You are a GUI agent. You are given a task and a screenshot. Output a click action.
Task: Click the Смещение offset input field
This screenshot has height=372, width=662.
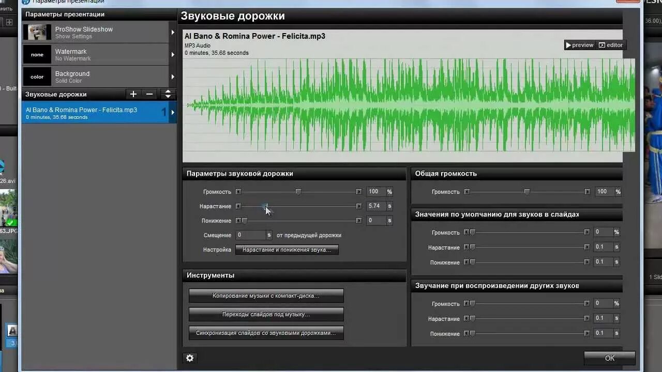pos(251,235)
